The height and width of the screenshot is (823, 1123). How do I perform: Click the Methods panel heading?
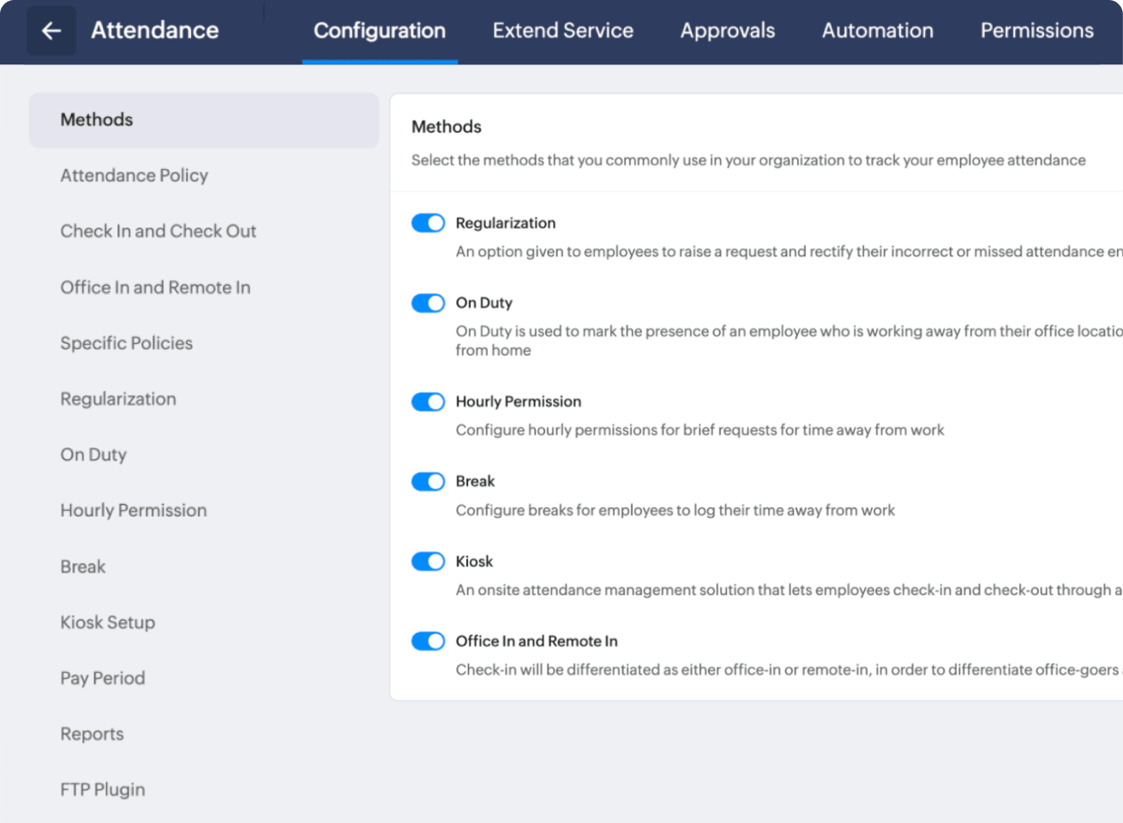[x=446, y=127]
